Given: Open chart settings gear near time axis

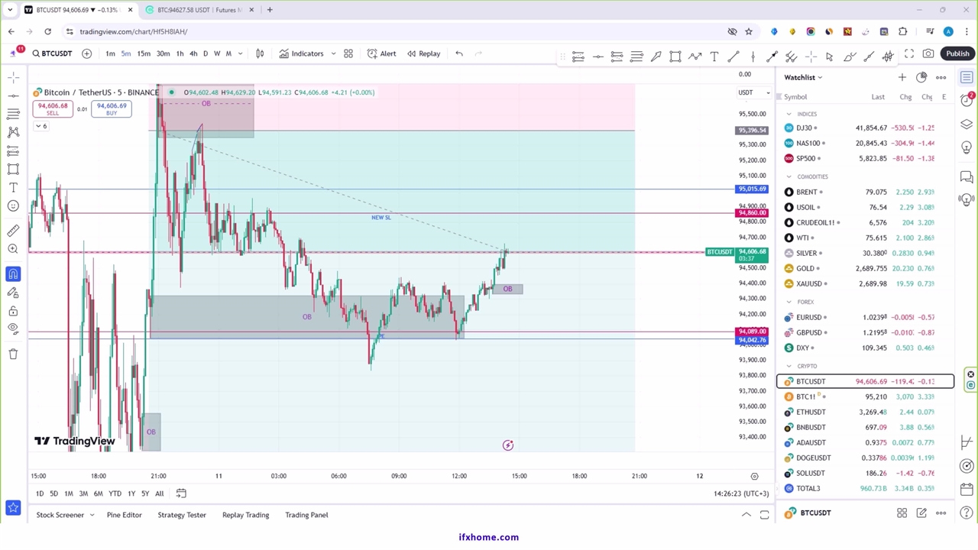Looking at the screenshot, I should [755, 476].
